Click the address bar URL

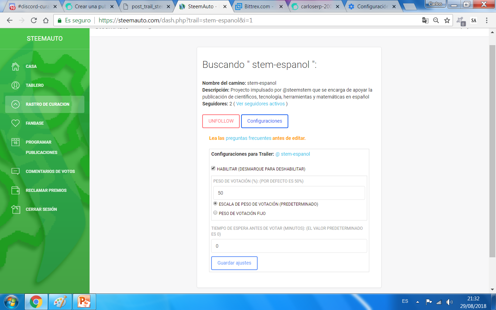(x=176, y=20)
